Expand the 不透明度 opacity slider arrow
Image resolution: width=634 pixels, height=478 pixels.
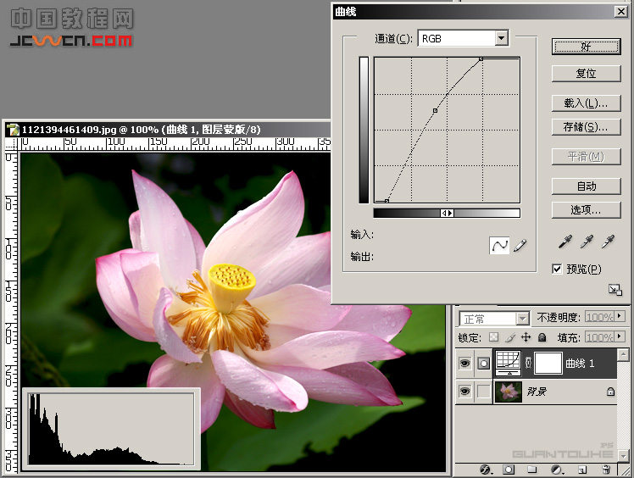(620, 317)
